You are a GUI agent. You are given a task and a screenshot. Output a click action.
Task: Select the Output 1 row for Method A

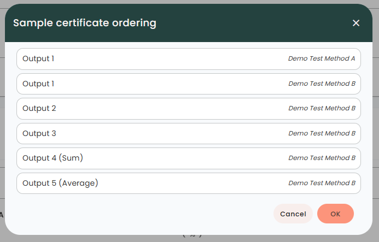point(189,59)
